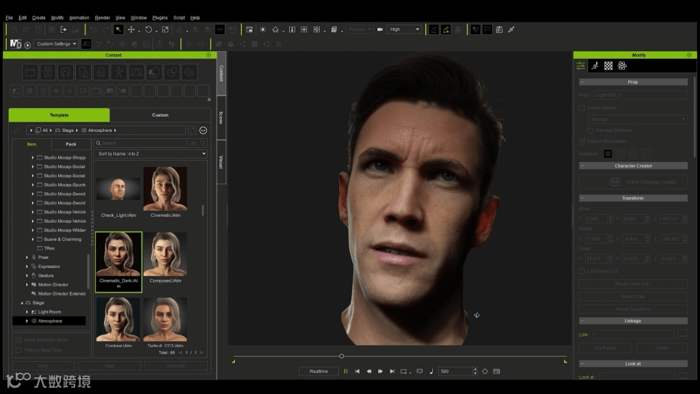This screenshot has height=394, width=700.
Task: Click the Motion Director MD icon
Action: [15, 44]
